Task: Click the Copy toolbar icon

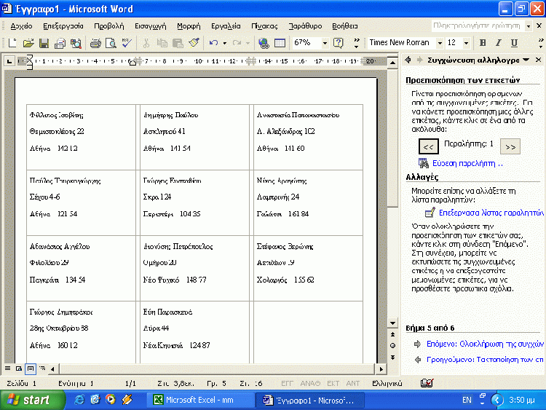Action: (x=162, y=43)
